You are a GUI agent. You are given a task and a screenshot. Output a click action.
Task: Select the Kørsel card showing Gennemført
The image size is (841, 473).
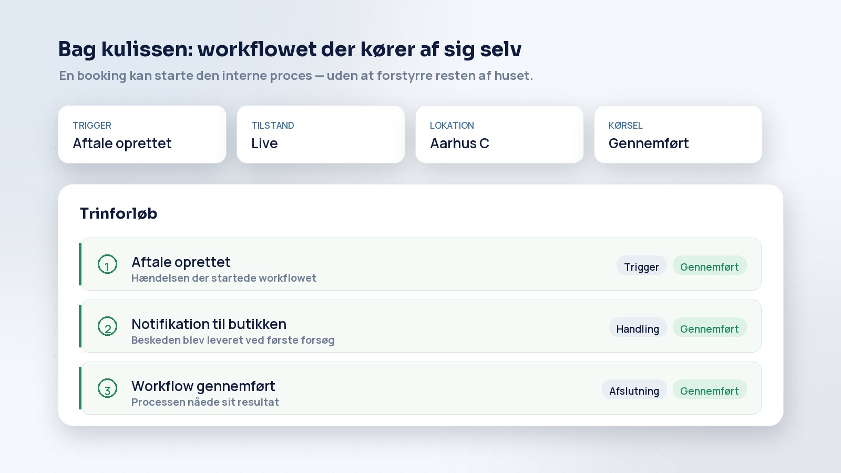click(x=678, y=135)
